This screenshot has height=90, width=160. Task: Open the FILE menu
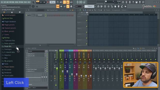click(2, 2)
